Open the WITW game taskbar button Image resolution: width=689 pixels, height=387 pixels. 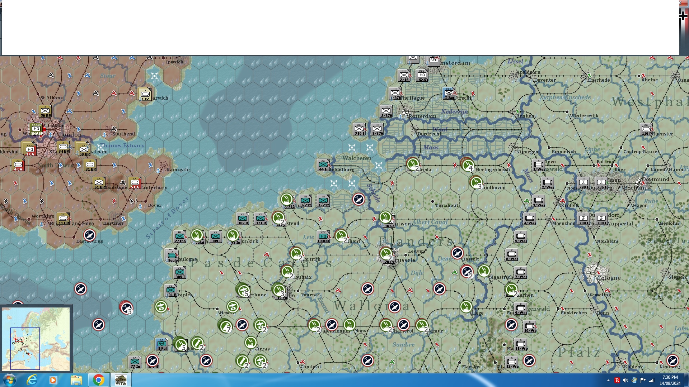pyautogui.click(x=121, y=380)
